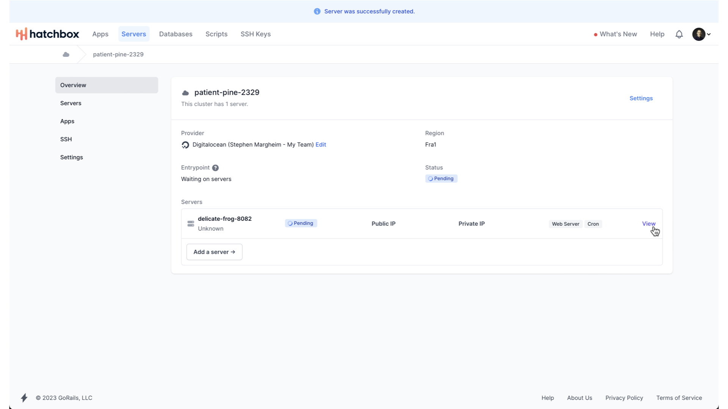The height and width of the screenshot is (409, 728).
Task: Click the Entrypoint help question mark
Action: [215, 168]
